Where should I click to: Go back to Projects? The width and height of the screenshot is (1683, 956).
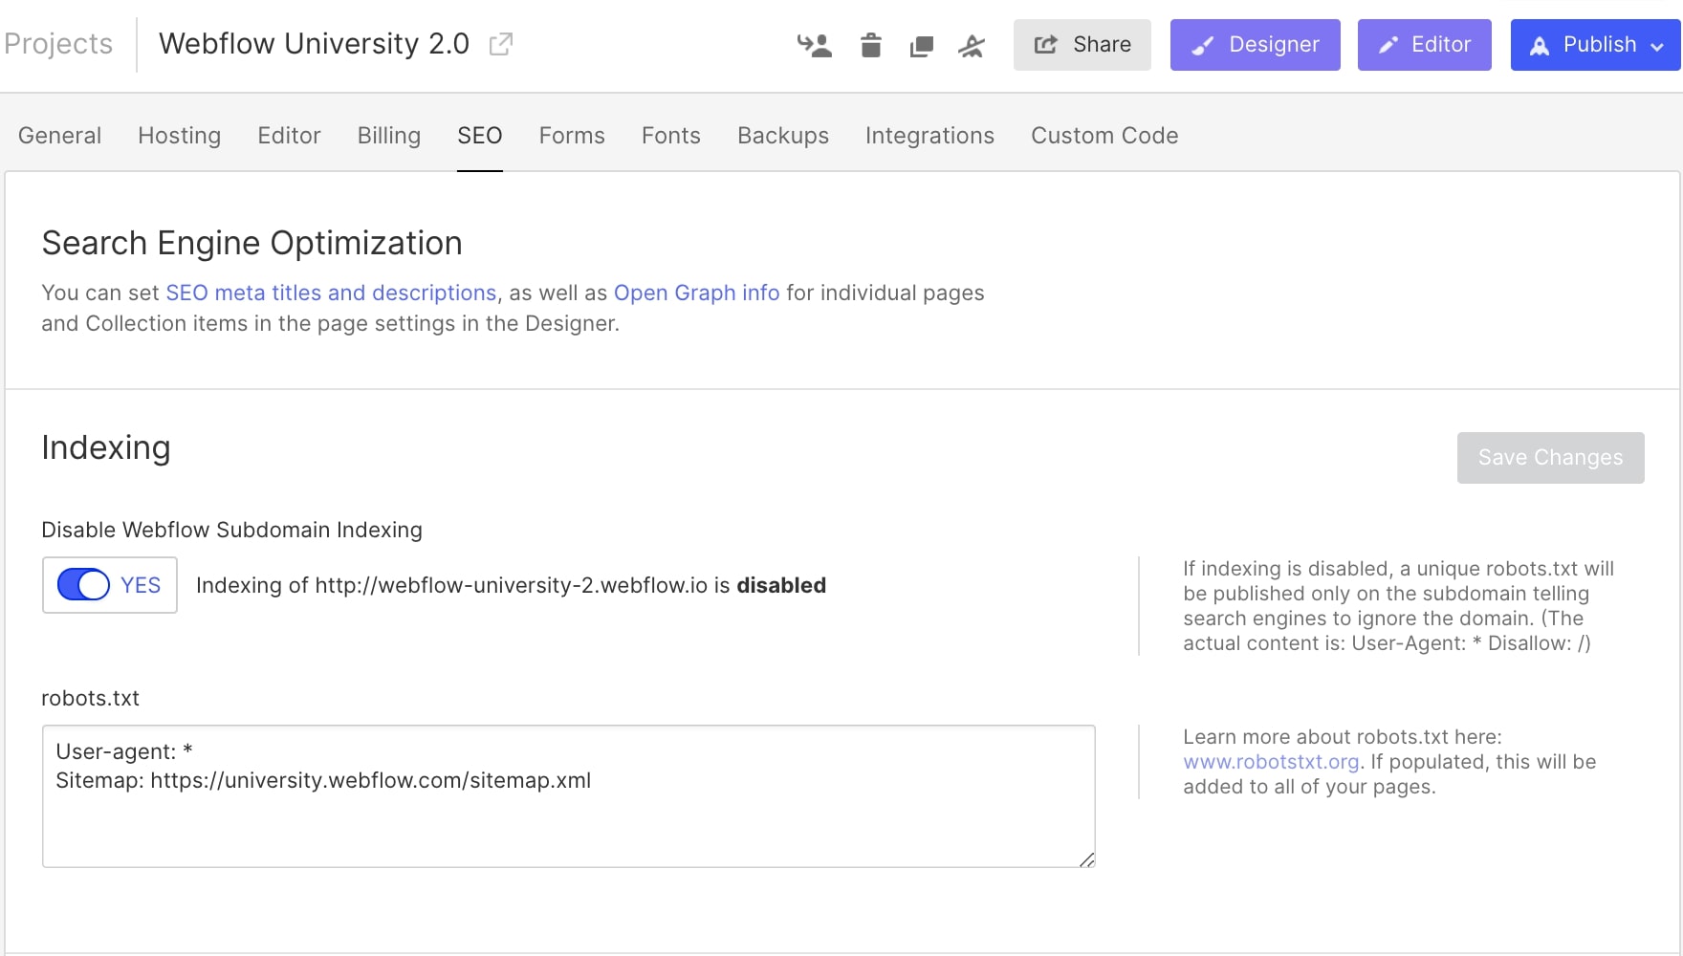pyautogui.click(x=58, y=44)
